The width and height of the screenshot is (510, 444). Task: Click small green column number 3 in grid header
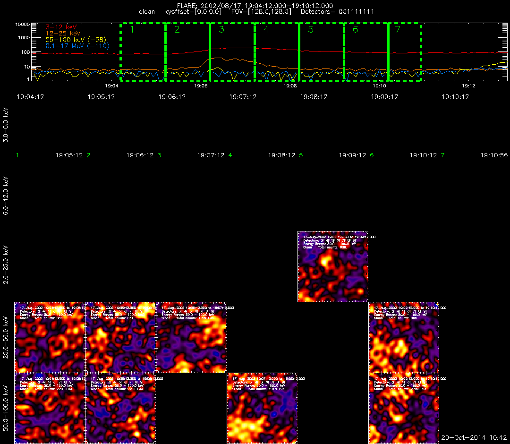click(x=160, y=155)
